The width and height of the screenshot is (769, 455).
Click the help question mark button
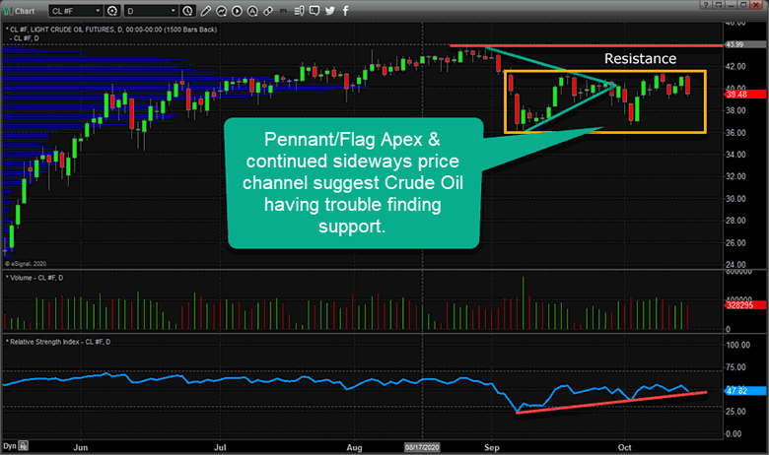click(705, 4)
